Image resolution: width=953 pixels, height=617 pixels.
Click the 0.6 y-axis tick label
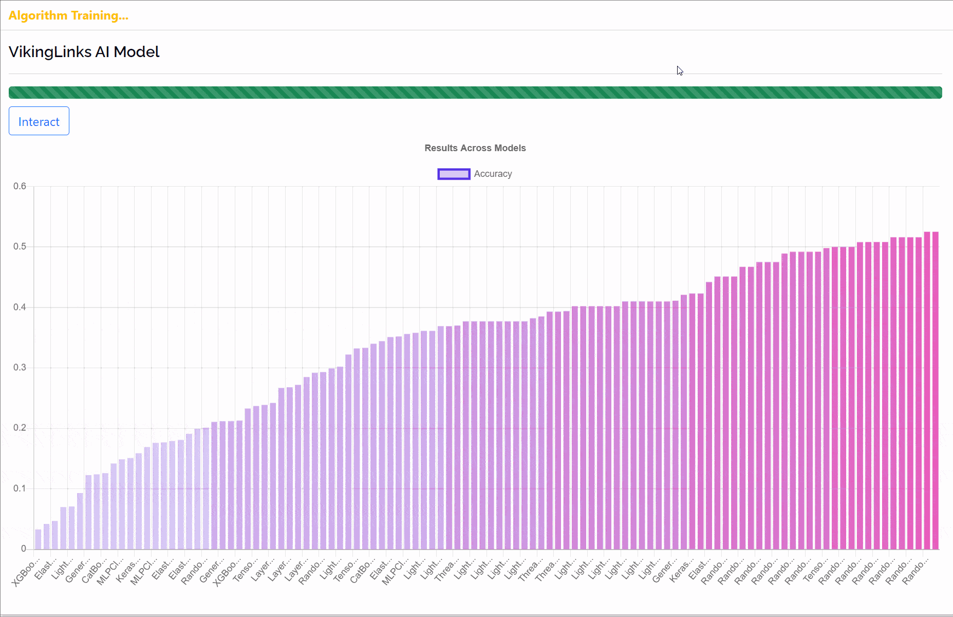[x=20, y=186]
